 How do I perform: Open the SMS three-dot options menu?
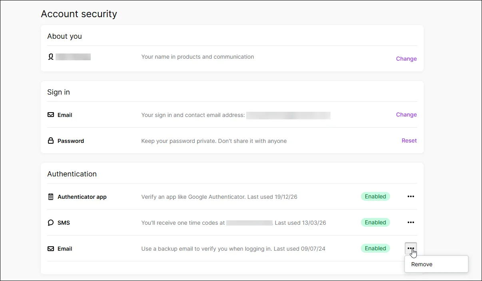coord(411,222)
